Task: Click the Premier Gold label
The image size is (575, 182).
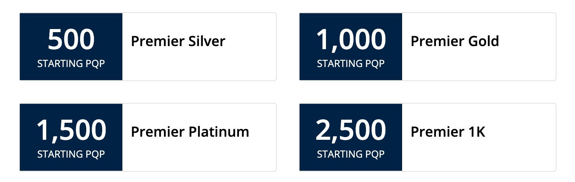Action: click(x=455, y=41)
